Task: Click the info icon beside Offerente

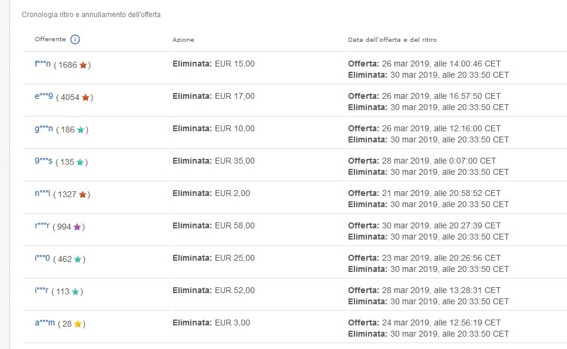Action: (x=75, y=39)
